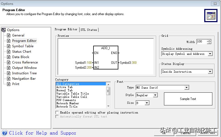Open the Symbolic Addressing dropdown

[210, 54]
